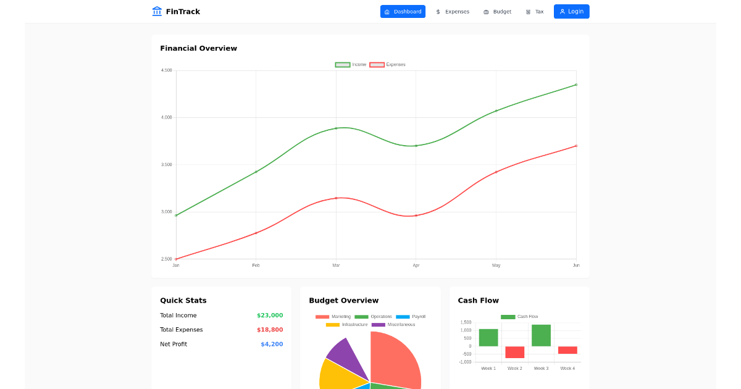Select the briefcase icon next to Budget

coord(485,11)
